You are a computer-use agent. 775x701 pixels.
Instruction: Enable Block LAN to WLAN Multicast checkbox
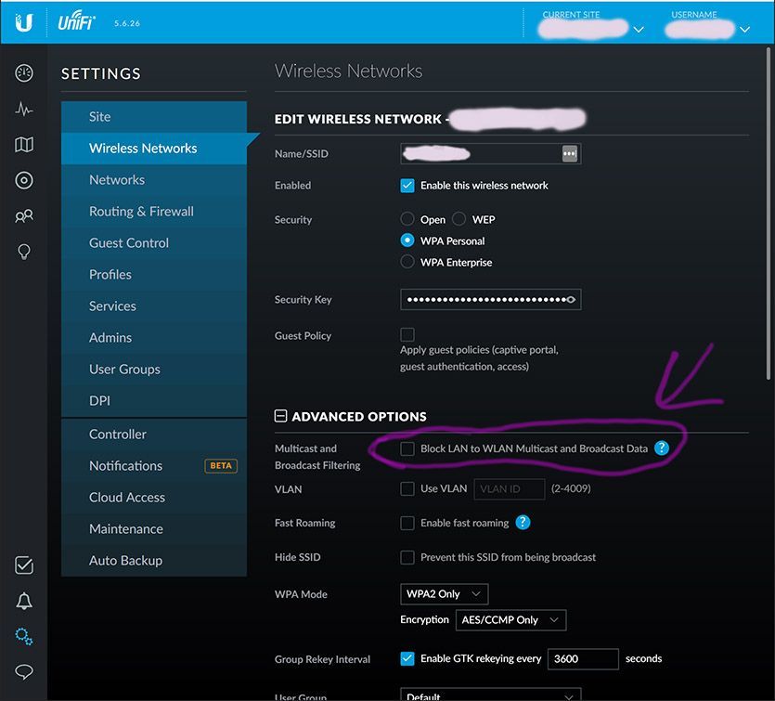[x=407, y=448]
